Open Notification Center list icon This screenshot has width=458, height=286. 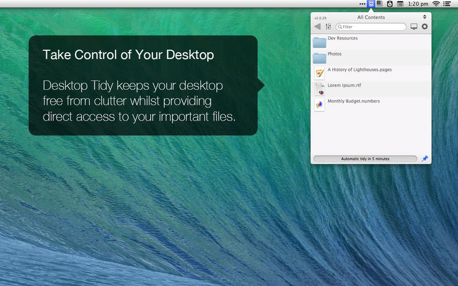pyautogui.click(x=447, y=4)
